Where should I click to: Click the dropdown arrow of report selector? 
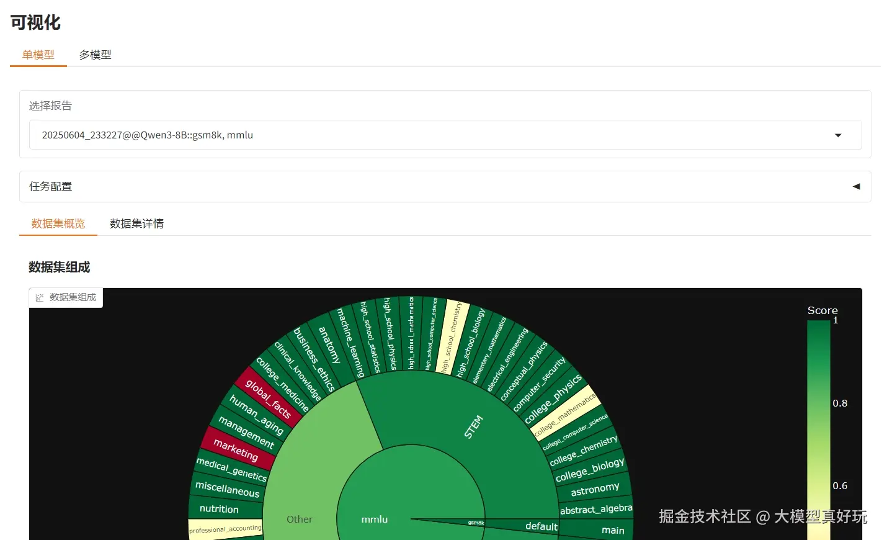tap(838, 135)
